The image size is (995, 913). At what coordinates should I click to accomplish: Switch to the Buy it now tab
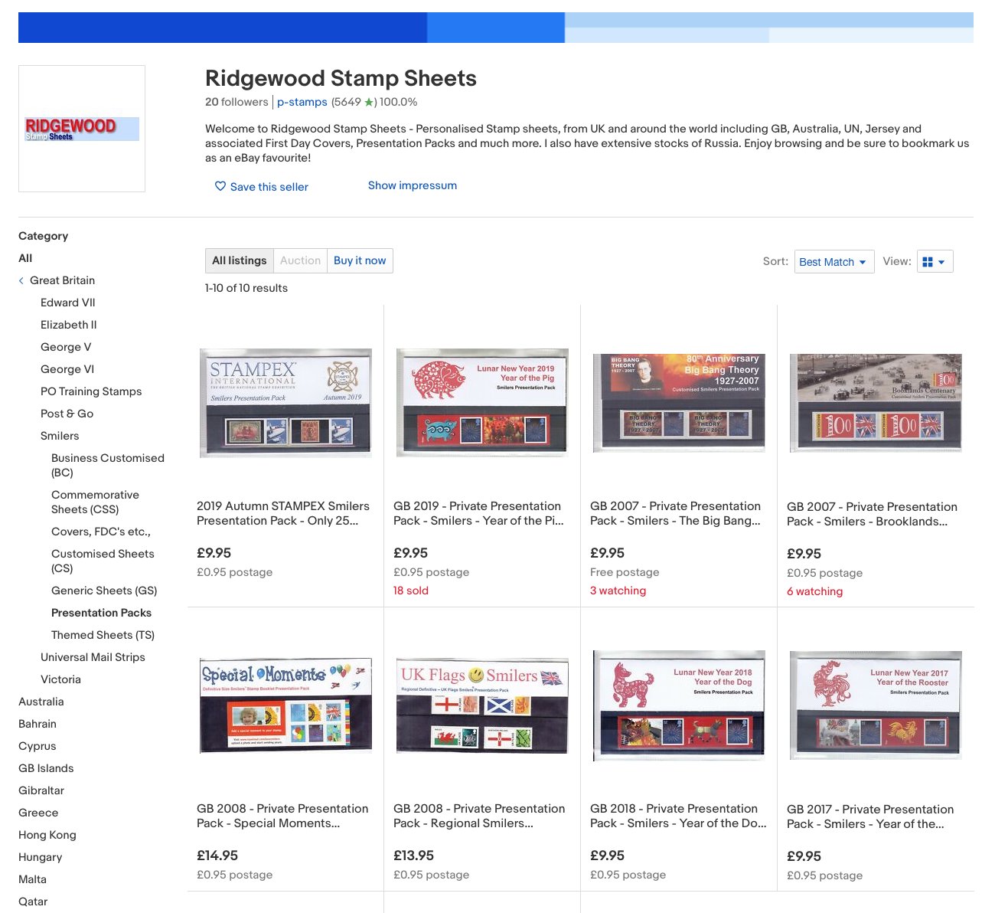pos(360,260)
